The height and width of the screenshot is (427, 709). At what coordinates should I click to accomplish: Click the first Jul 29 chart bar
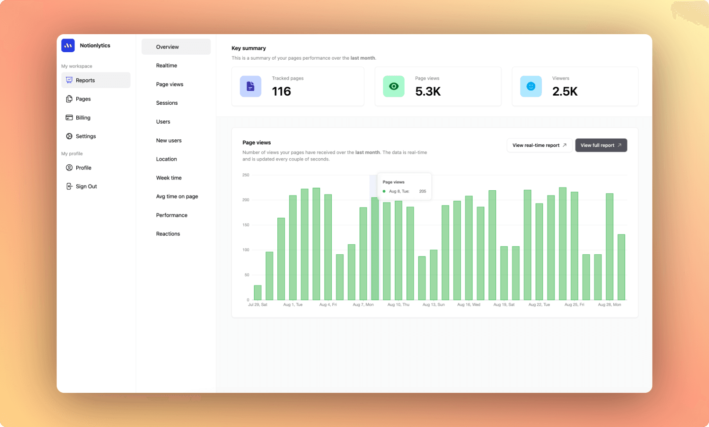(x=258, y=293)
